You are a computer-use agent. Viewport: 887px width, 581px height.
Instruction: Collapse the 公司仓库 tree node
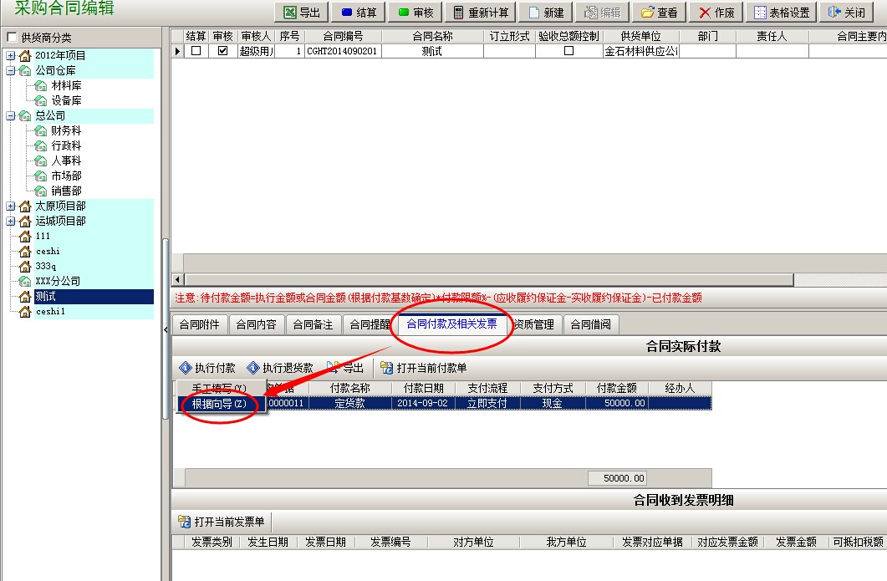click(10, 71)
